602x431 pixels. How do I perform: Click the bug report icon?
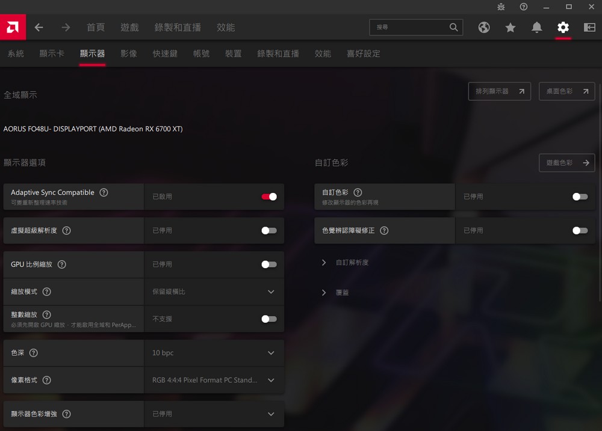501,7
